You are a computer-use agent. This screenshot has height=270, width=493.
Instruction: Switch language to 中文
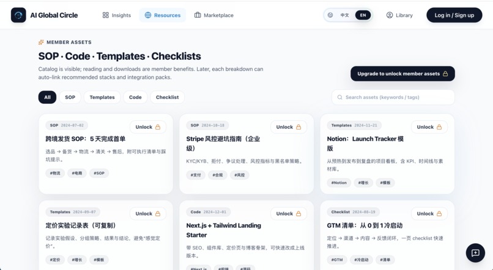[344, 15]
